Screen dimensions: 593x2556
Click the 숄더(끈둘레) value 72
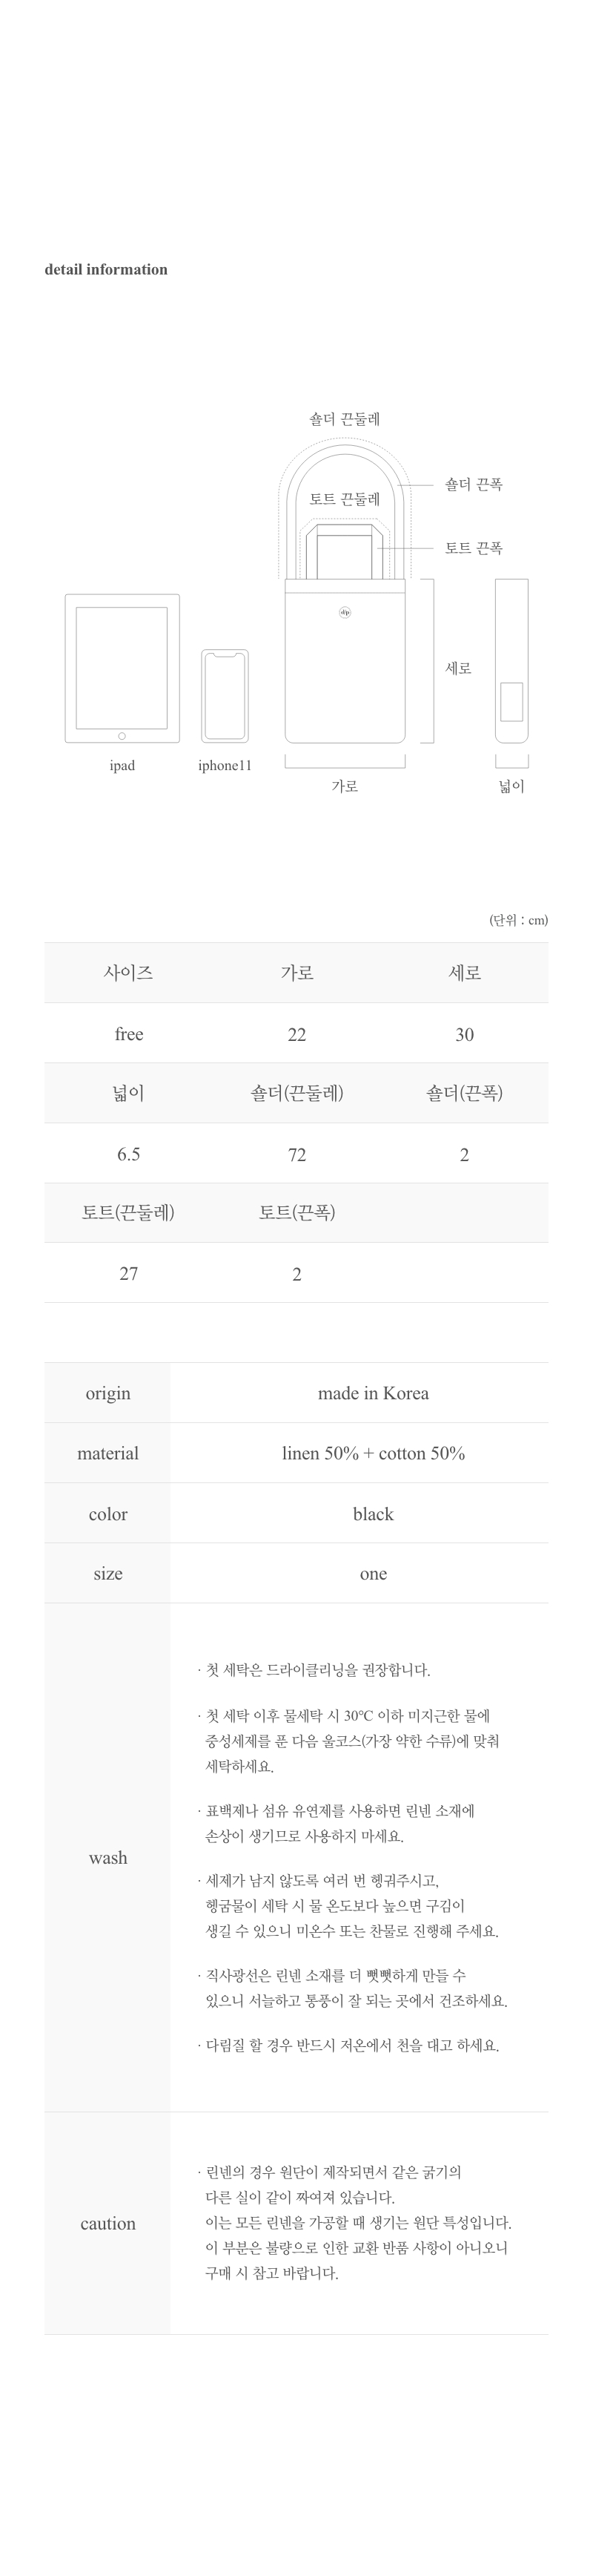(296, 1154)
